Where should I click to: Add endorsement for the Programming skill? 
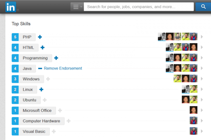(56, 58)
